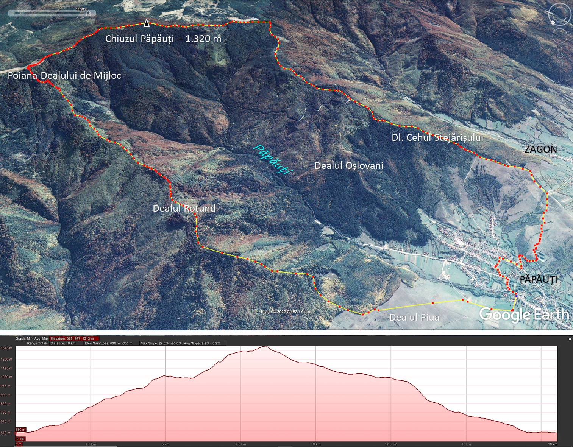Viewport: 573px width, 447px height.
Task: Click the Google Earth logo watermark
Action: (524, 315)
